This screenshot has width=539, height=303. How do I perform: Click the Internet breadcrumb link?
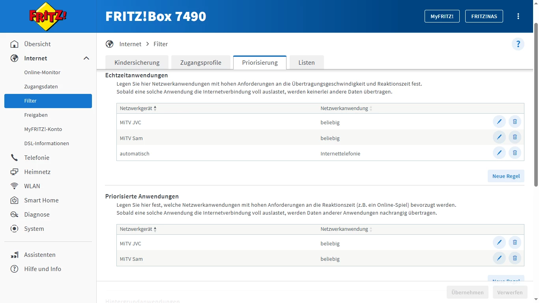coord(130,44)
